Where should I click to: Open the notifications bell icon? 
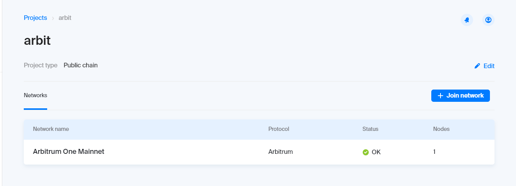[467, 20]
